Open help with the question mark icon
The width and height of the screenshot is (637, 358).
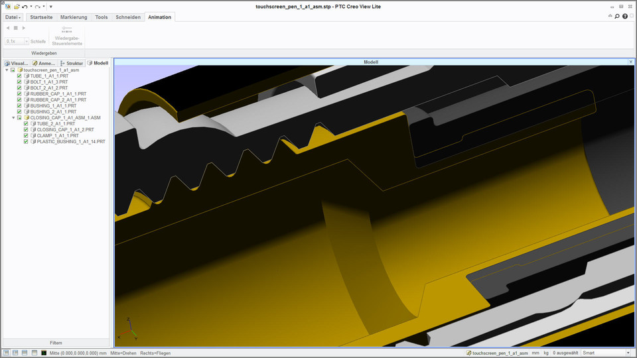[625, 16]
